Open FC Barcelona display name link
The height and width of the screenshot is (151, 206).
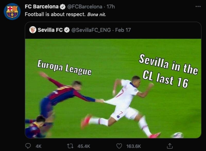[x=42, y=6]
